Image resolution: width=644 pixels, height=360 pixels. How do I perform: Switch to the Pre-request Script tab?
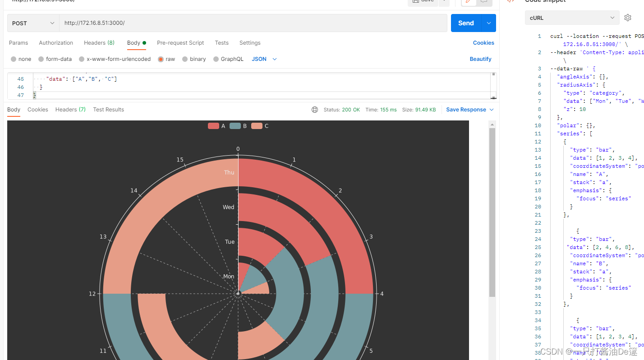pyautogui.click(x=180, y=42)
